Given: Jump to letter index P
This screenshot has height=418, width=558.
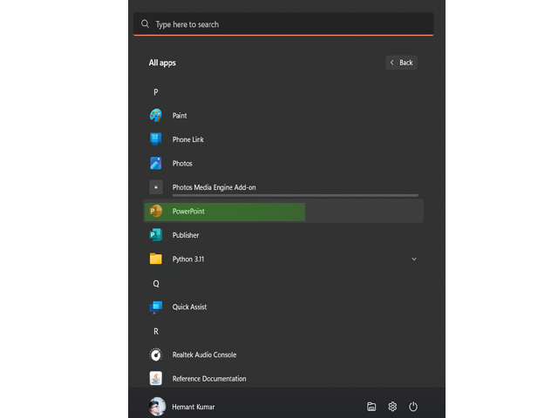Looking at the screenshot, I should pyautogui.click(x=155, y=92).
